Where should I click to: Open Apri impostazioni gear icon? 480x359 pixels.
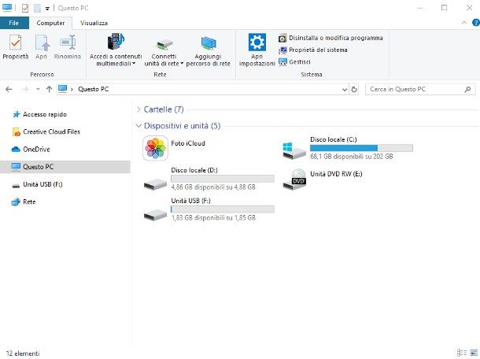coord(257,42)
